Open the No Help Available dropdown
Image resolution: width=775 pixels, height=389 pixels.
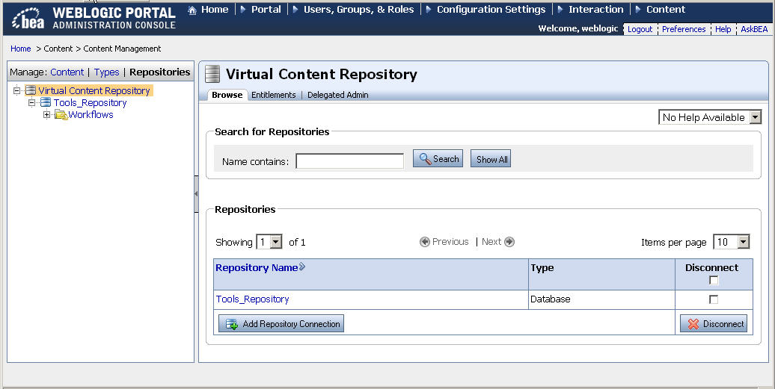[x=710, y=117]
